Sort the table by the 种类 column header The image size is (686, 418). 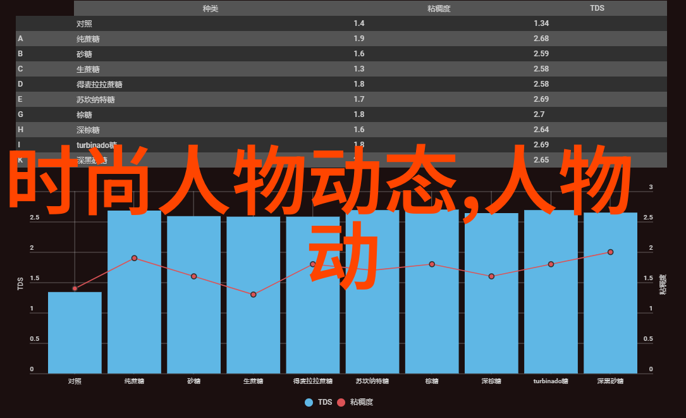coord(211,8)
